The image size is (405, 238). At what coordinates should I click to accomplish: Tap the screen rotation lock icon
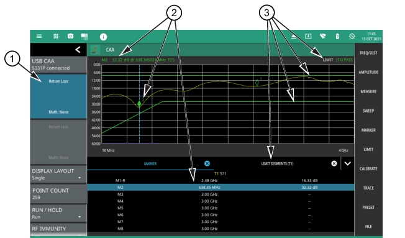[x=352, y=36]
